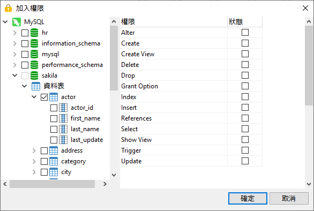314x211 pixels.
Task: Check the last_name column checkbox
Action: (54, 129)
